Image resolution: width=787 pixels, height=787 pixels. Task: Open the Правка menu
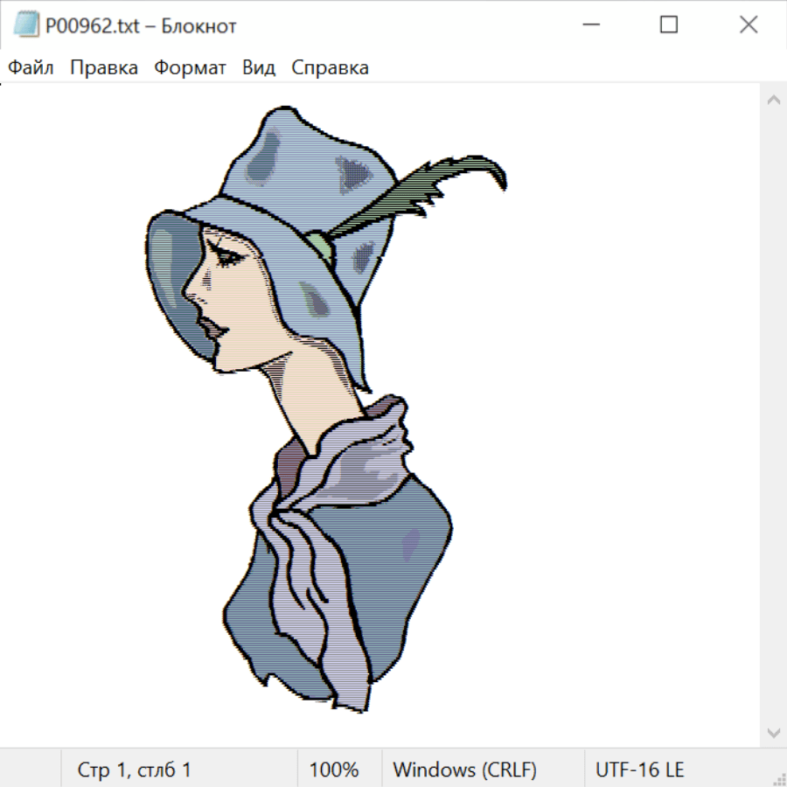104,68
